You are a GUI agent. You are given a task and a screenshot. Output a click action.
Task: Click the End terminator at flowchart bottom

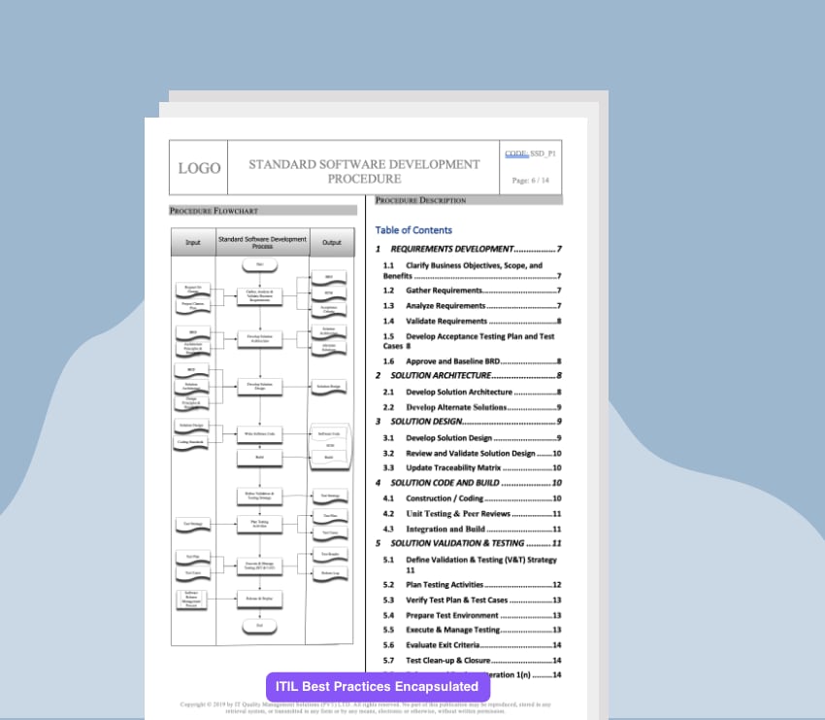coord(259,625)
